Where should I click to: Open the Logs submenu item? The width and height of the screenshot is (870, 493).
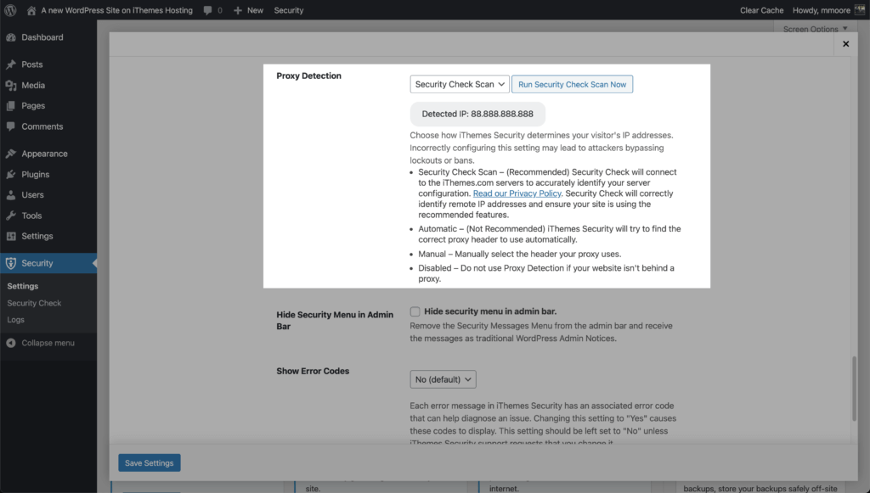click(16, 320)
